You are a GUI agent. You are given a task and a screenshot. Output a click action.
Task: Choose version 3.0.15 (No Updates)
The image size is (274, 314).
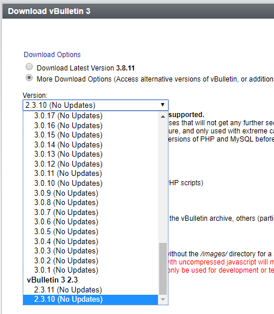(90, 135)
